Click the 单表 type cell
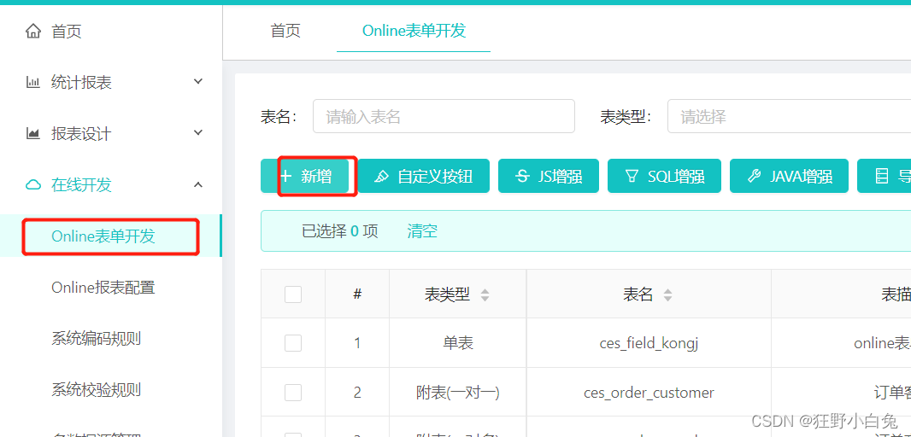 click(458, 343)
